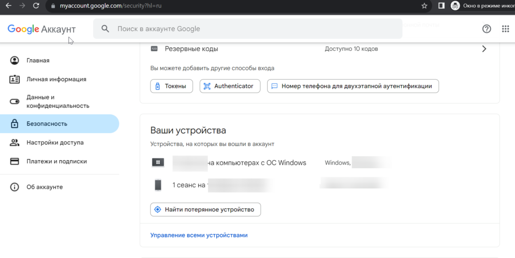
Task: Open the 1 сеанс на phone row
Action: click(319, 185)
